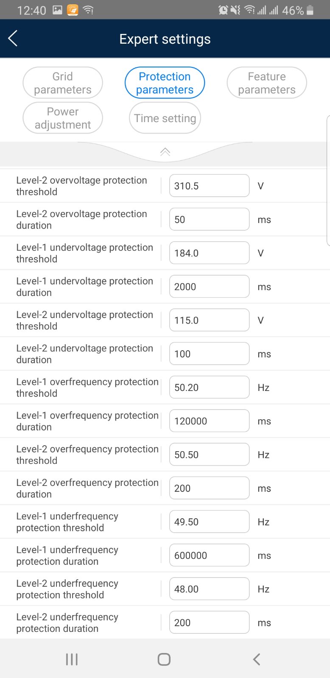The width and height of the screenshot is (330, 678).
Task: Edit Level-2 underfrequency threshold field 48.00
Action: click(x=210, y=589)
